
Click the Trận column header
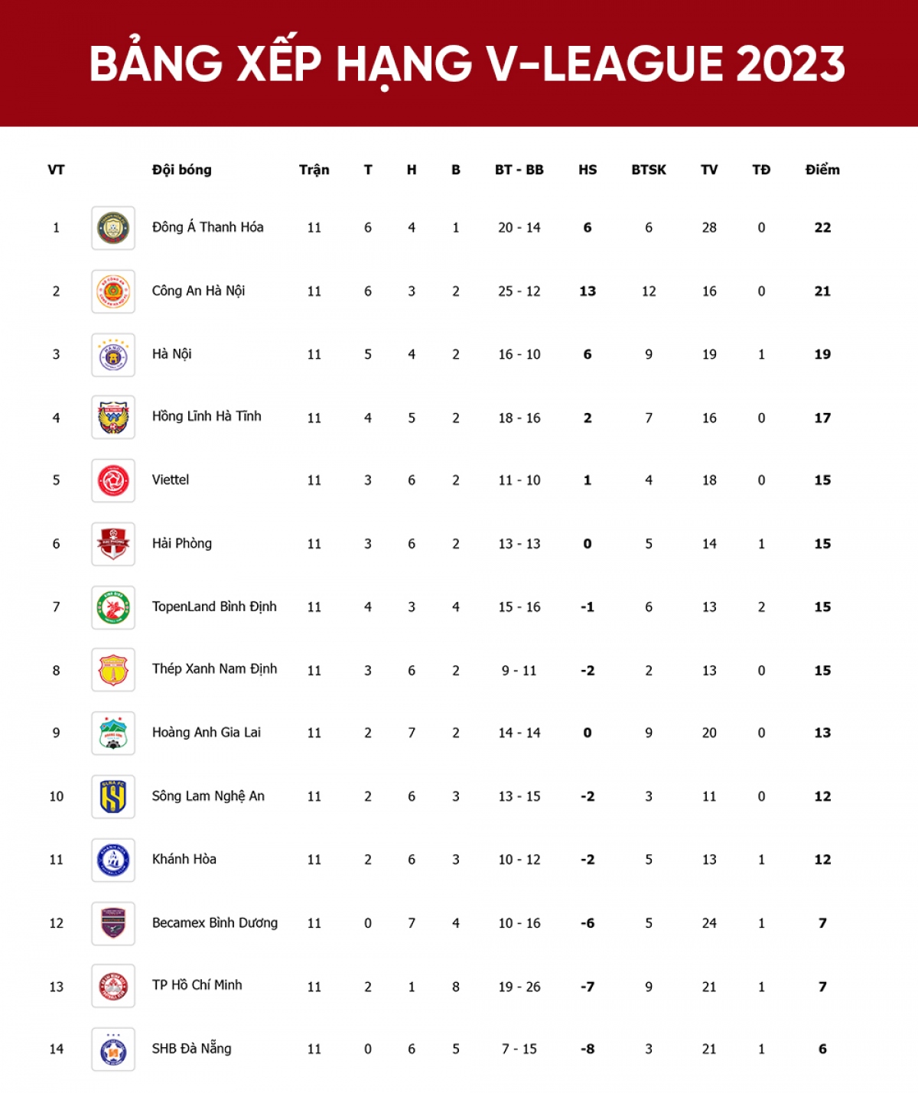click(314, 170)
